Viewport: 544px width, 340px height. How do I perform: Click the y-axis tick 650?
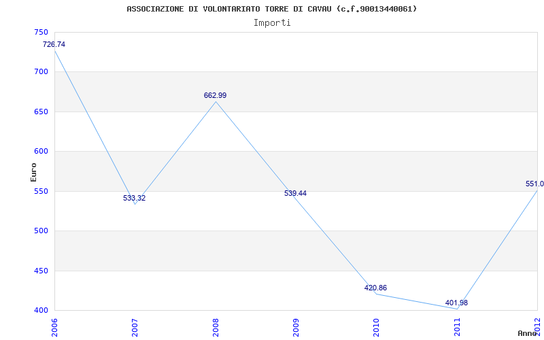[x=41, y=112]
